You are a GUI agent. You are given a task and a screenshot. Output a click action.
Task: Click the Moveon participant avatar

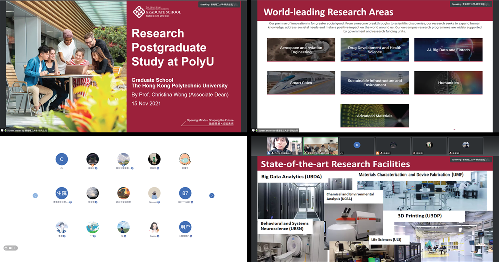154,193
